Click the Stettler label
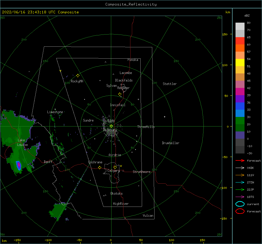Image resolution: width=262 pixels, height=244 pixels. 170,84
